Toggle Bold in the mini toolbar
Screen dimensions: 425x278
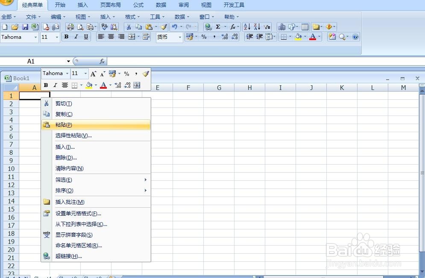click(46, 85)
